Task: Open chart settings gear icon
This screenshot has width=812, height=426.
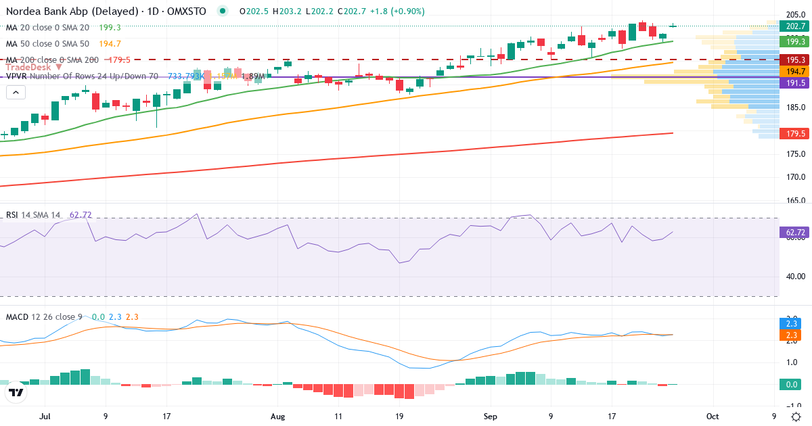Action: coord(796,417)
